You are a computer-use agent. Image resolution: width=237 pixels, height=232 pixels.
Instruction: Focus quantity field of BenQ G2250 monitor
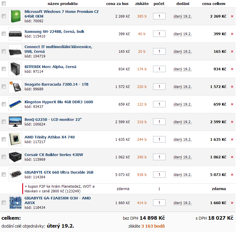point(159,122)
